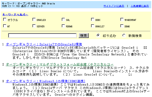Open result 1 Solaris7でのOracle8i環境 link
152x97 pixels.
click(44, 44)
